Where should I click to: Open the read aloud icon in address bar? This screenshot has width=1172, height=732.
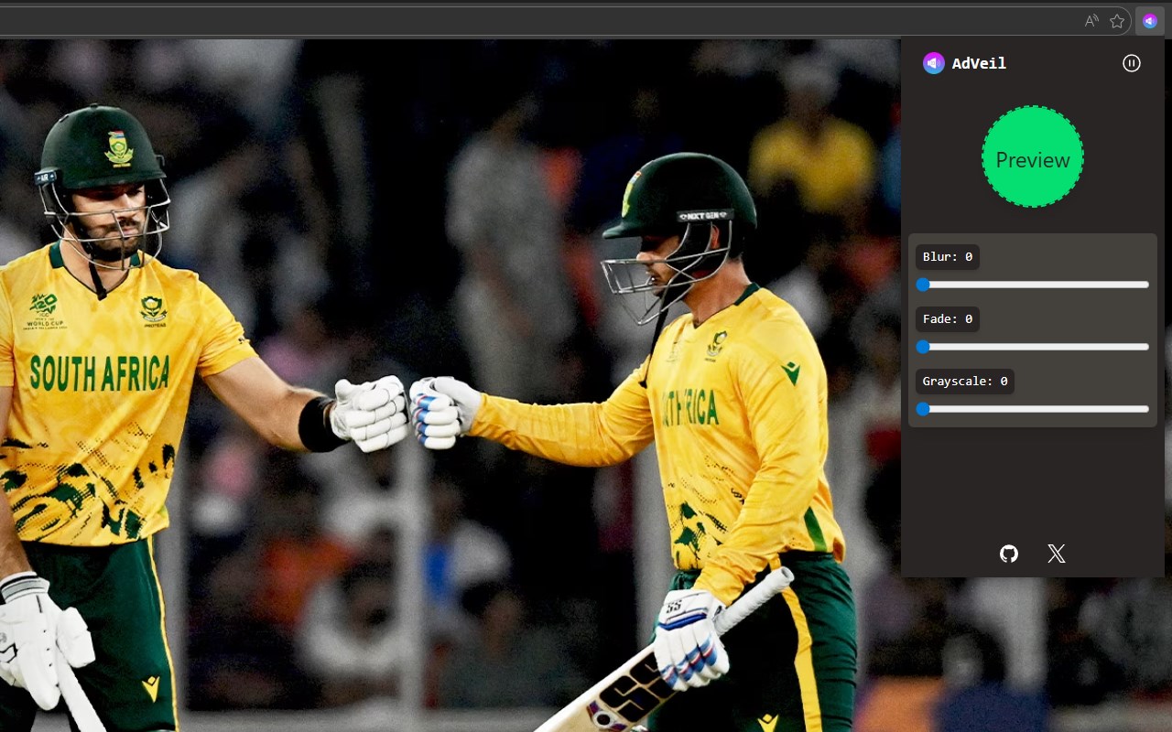[1091, 21]
